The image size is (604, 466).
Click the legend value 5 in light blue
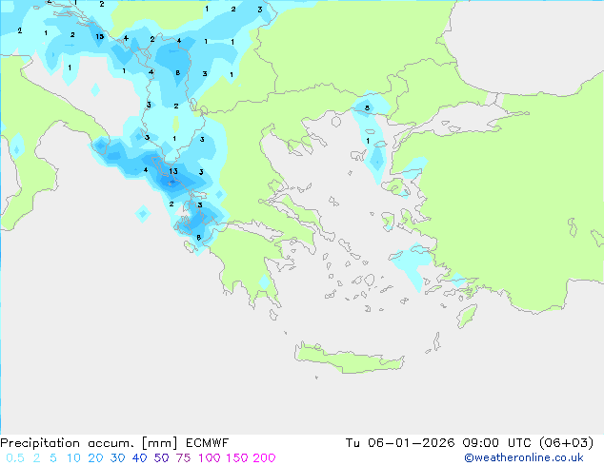(53, 458)
